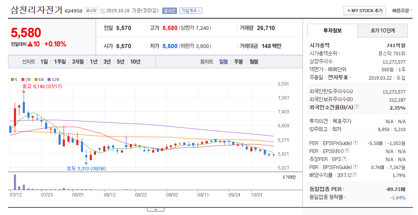Click the 거래량 volume legend marker
418x215 pixels.
click(284, 177)
